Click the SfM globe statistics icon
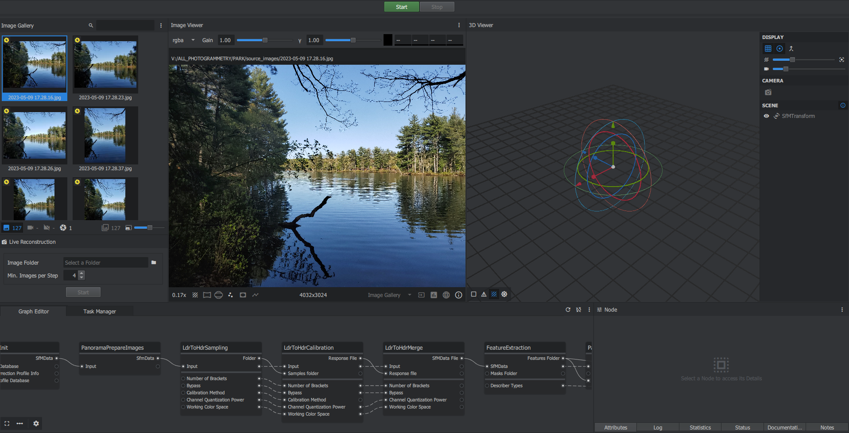849x433 pixels. (x=446, y=295)
